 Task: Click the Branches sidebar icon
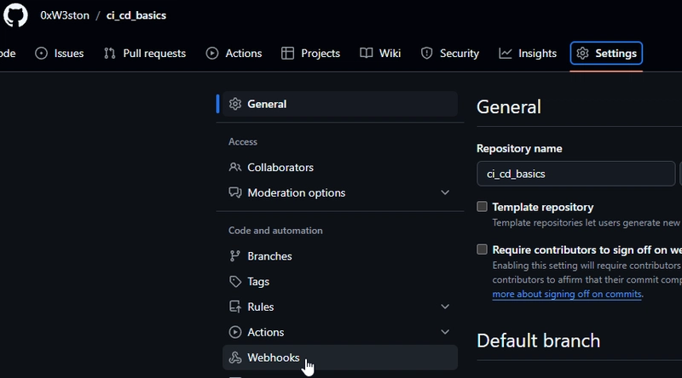[x=235, y=256]
